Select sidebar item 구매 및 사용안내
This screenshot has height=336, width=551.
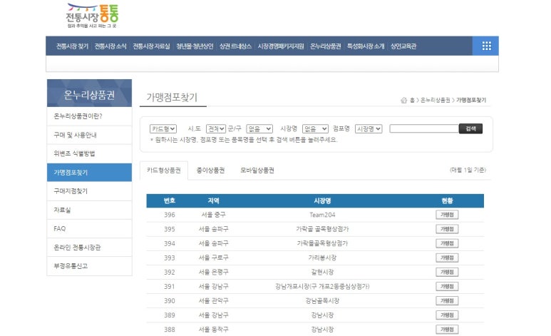pos(89,135)
